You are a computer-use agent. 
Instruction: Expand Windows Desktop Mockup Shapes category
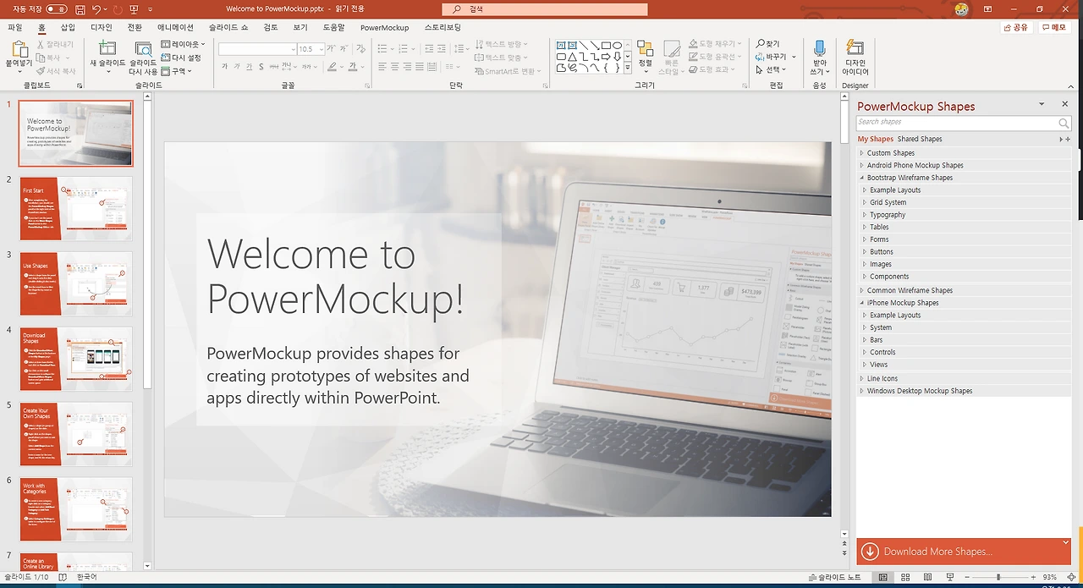coord(861,391)
